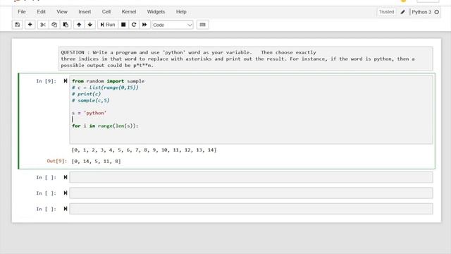Click into the last empty code cell
Image resolution: width=451 pixels, height=254 pixels.
coord(251,209)
